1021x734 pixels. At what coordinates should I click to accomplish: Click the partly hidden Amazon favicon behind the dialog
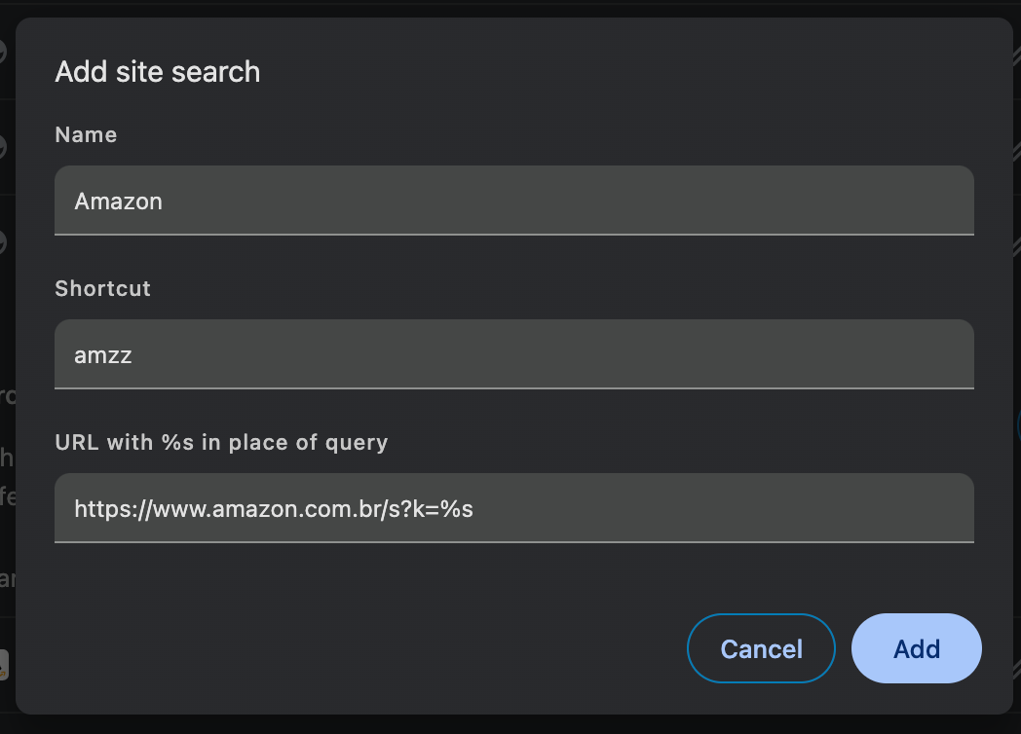[x=3, y=665]
